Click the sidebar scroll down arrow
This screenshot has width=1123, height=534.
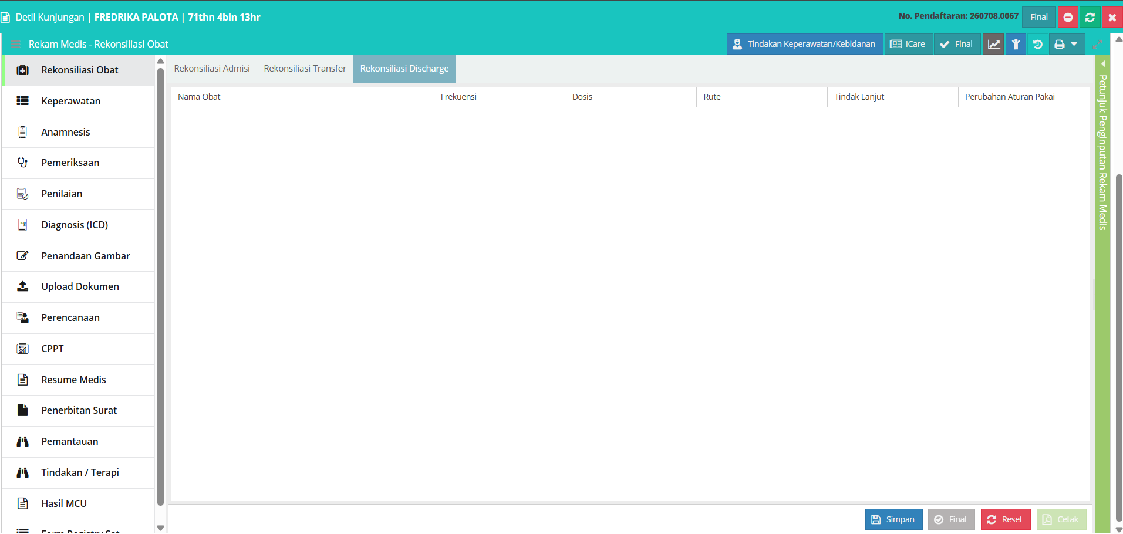pyautogui.click(x=160, y=528)
